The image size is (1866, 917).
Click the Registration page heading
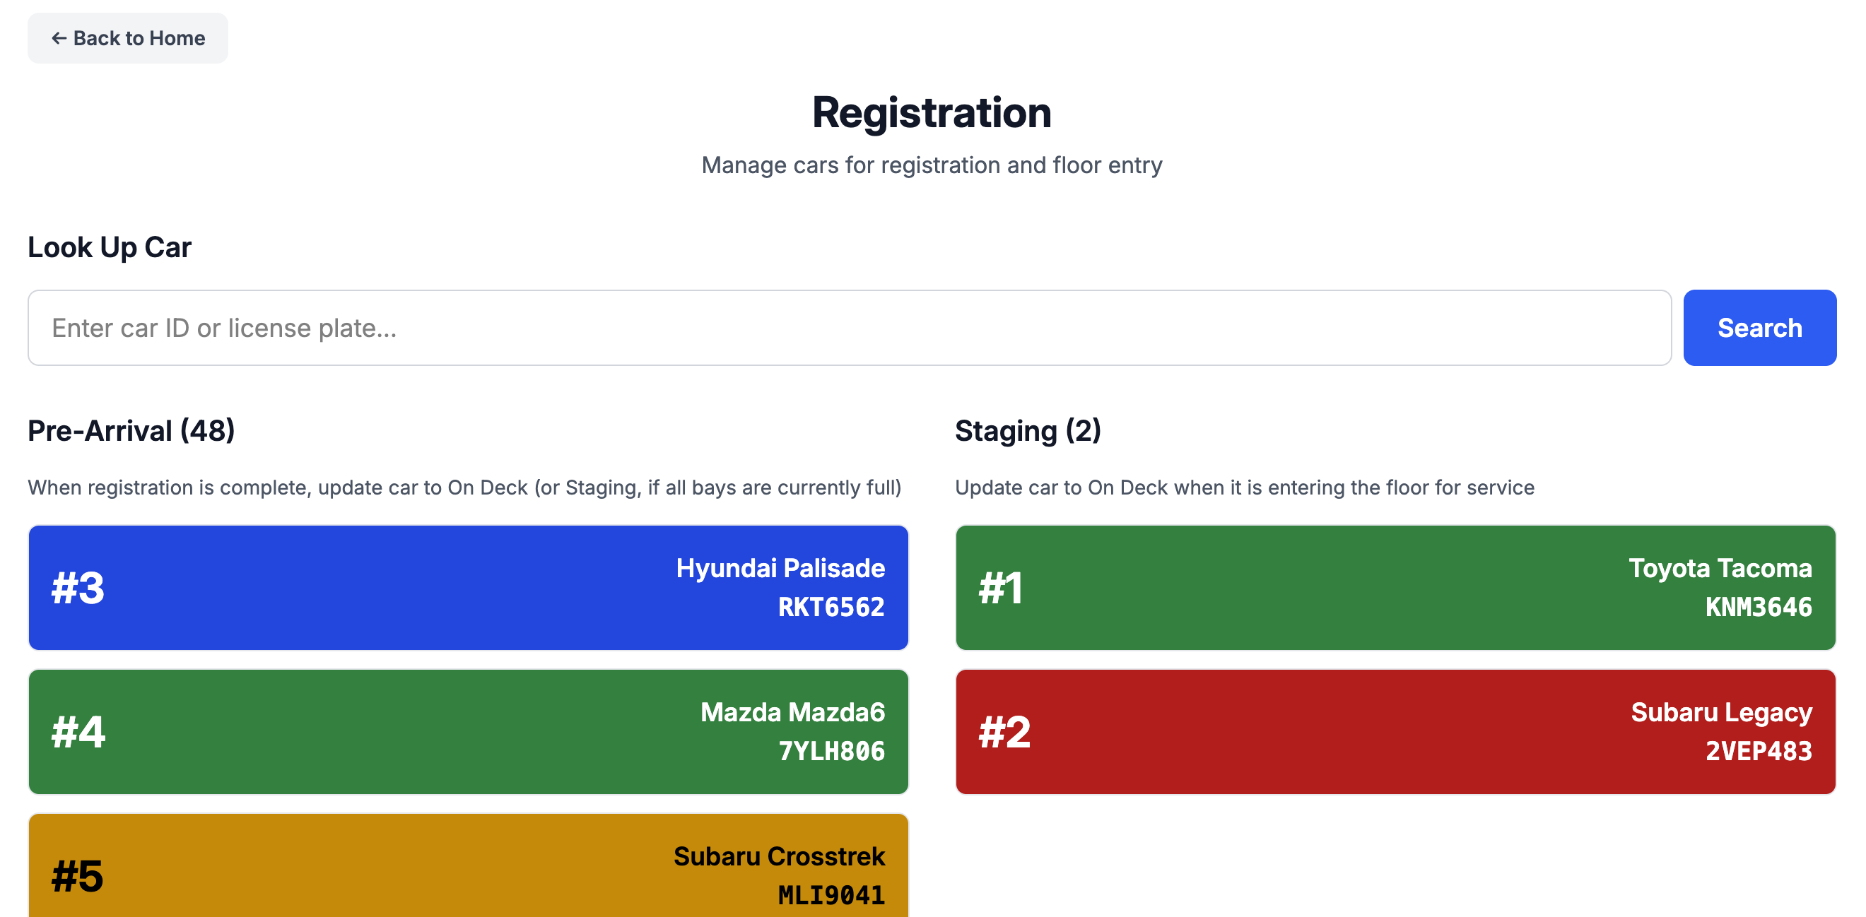(x=932, y=113)
